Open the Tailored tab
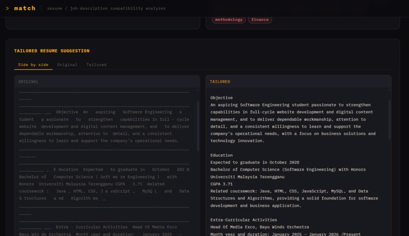The image size is (409, 236). tap(96, 64)
